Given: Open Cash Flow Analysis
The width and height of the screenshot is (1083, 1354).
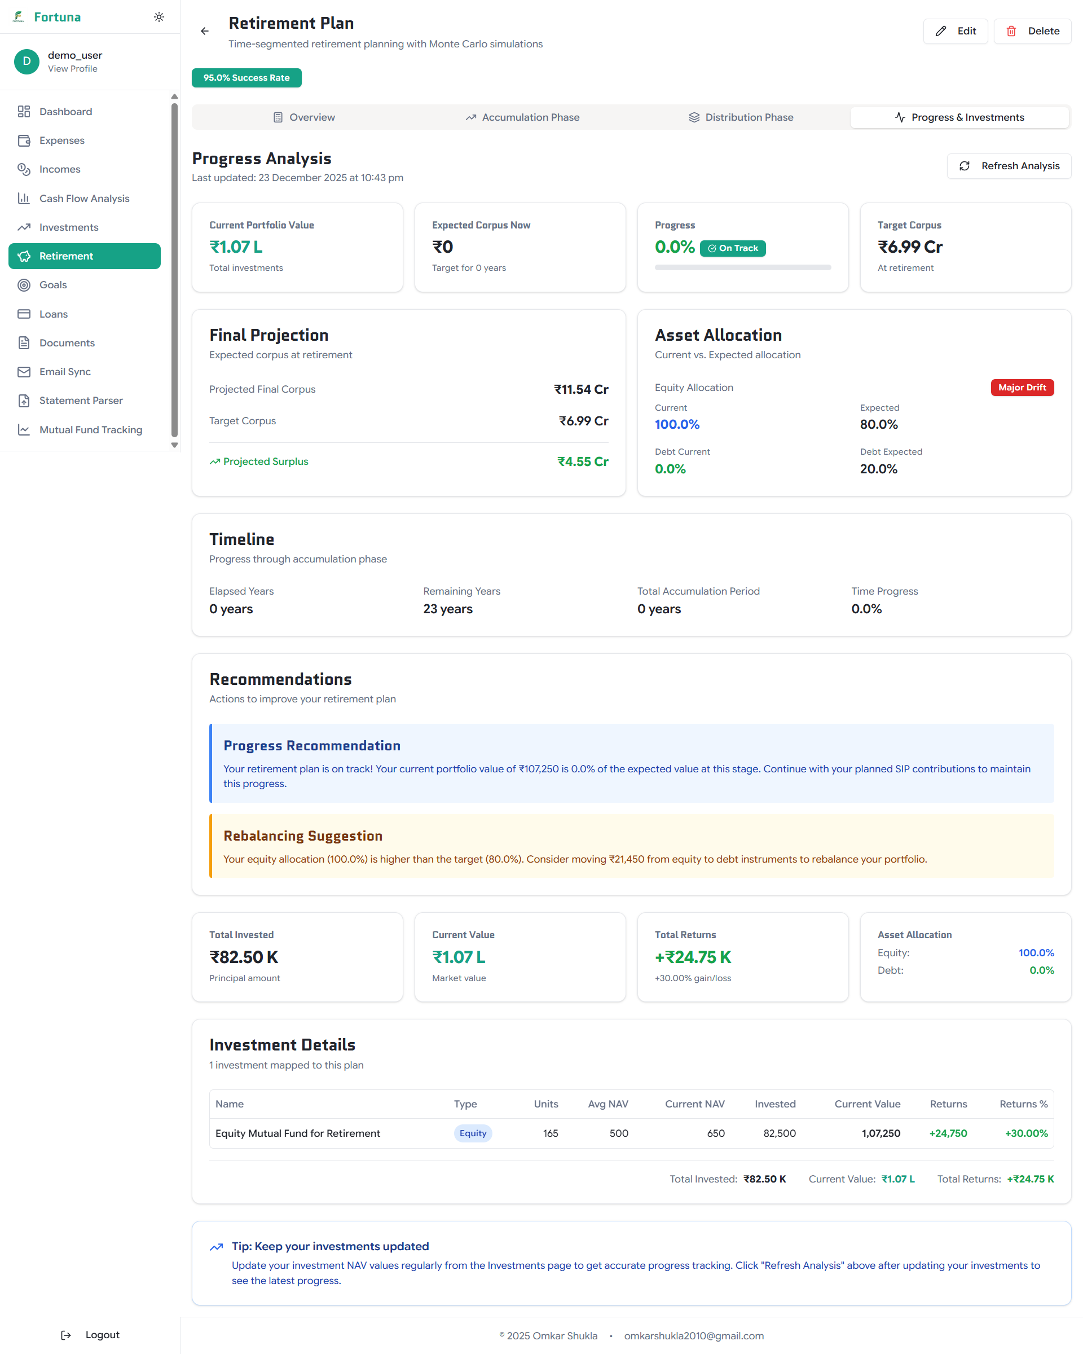Looking at the screenshot, I should click(x=84, y=198).
